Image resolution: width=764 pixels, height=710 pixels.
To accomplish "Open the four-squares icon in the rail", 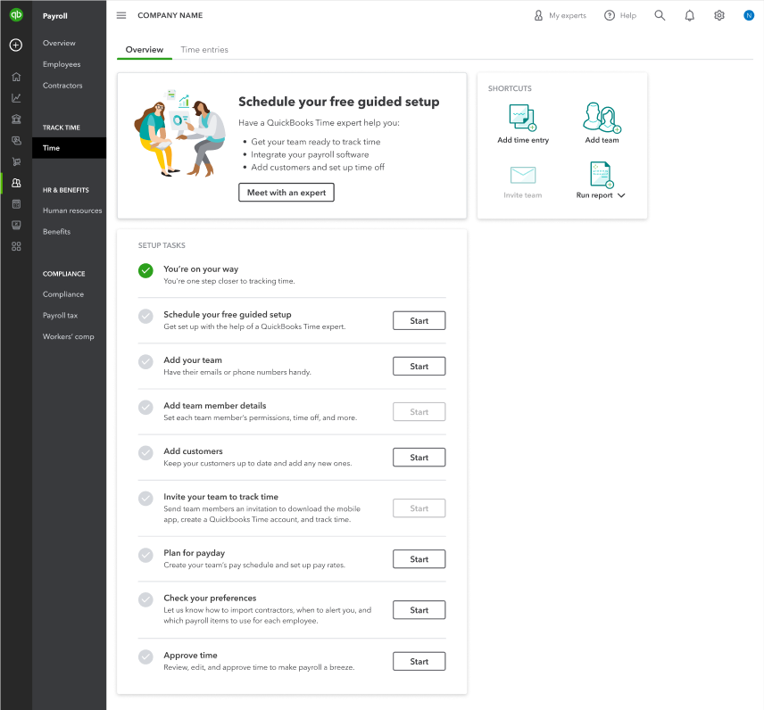I will coord(16,246).
